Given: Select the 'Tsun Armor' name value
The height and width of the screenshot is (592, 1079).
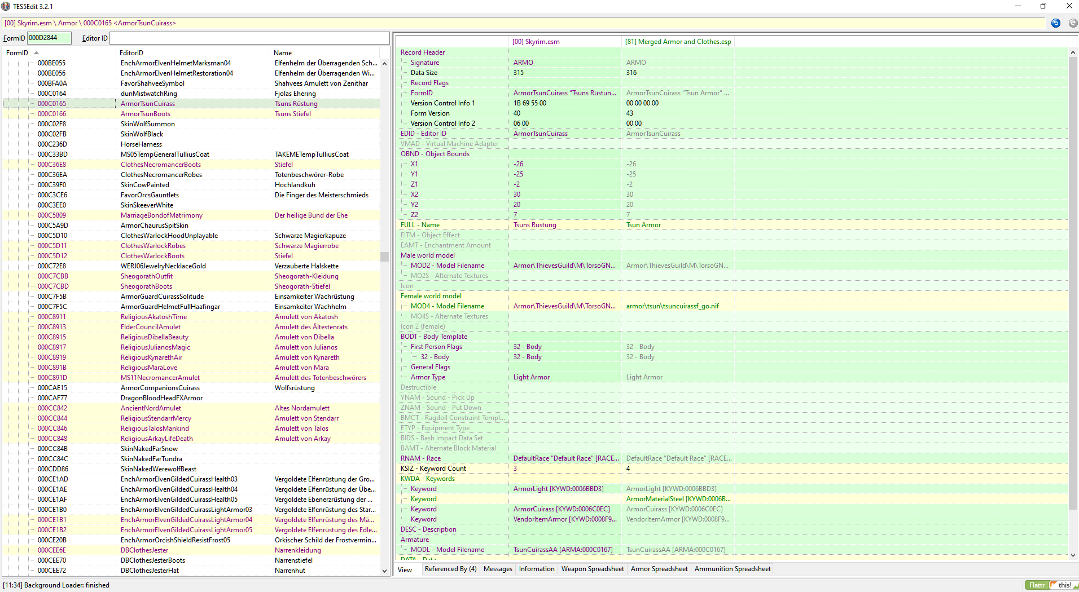Looking at the screenshot, I should click(x=643, y=225).
